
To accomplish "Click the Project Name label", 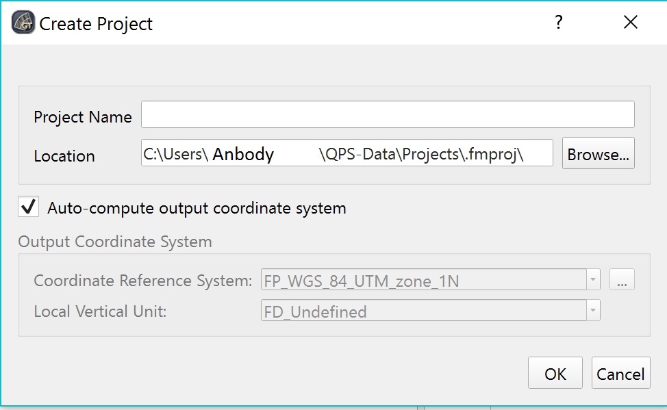I will (83, 117).
